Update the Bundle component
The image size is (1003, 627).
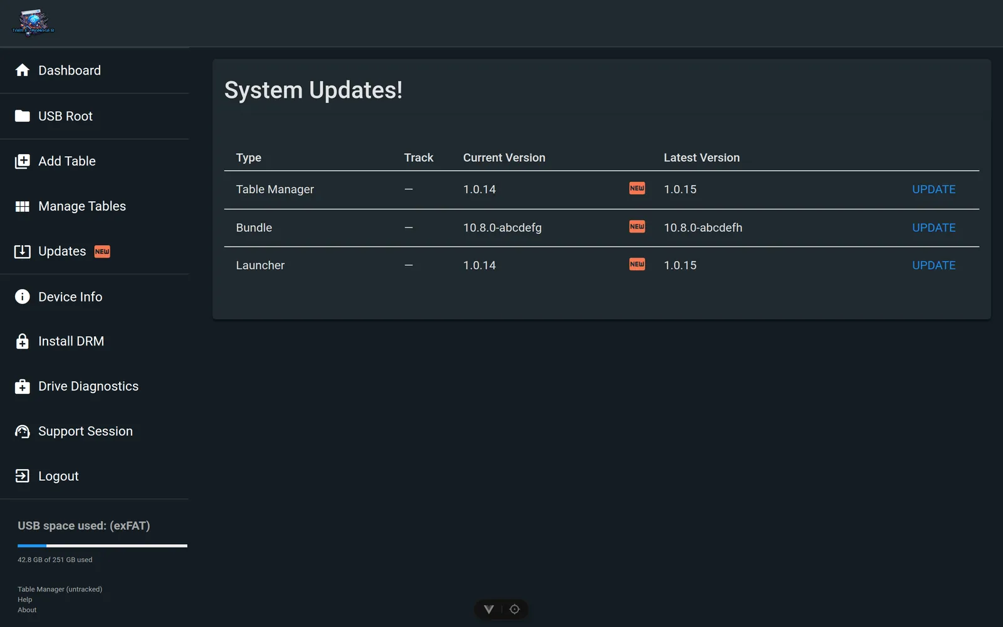coord(933,228)
